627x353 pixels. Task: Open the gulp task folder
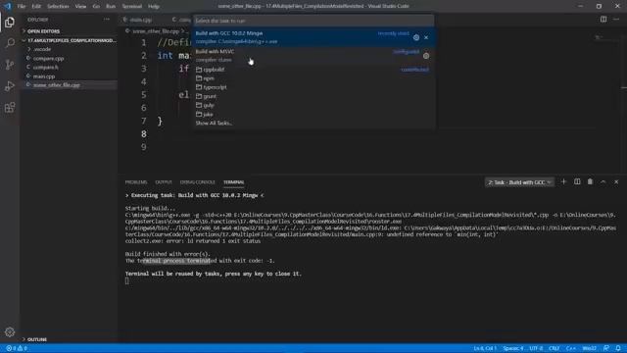[313, 105]
